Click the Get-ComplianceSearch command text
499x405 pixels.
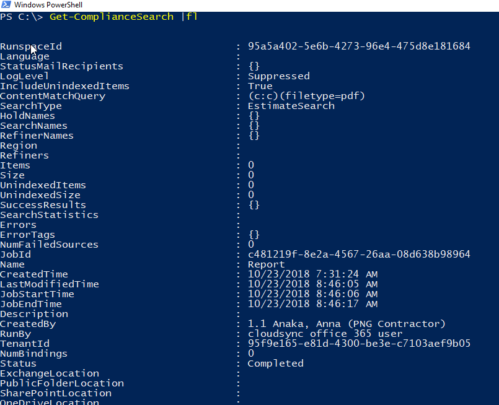point(112,17)
